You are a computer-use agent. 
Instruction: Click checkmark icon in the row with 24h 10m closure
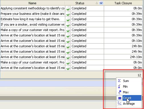68,57
